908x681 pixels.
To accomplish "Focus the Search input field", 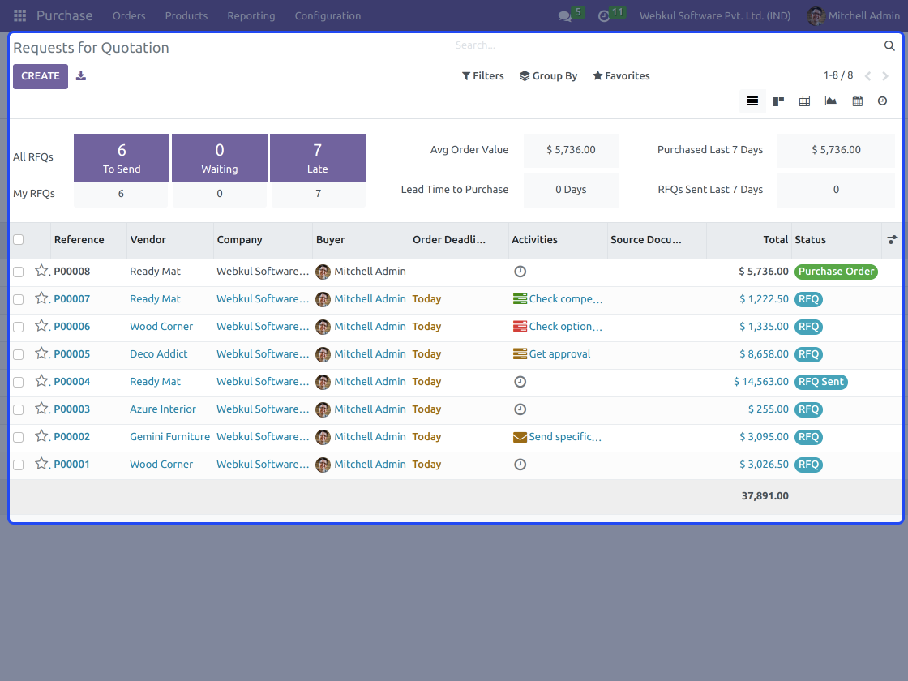I will [665, 45].
